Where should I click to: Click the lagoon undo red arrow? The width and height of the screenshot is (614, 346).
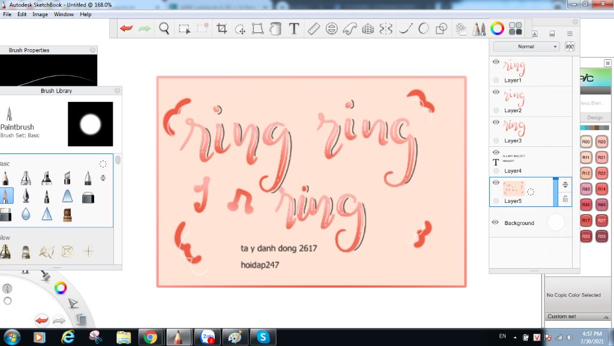41,321
